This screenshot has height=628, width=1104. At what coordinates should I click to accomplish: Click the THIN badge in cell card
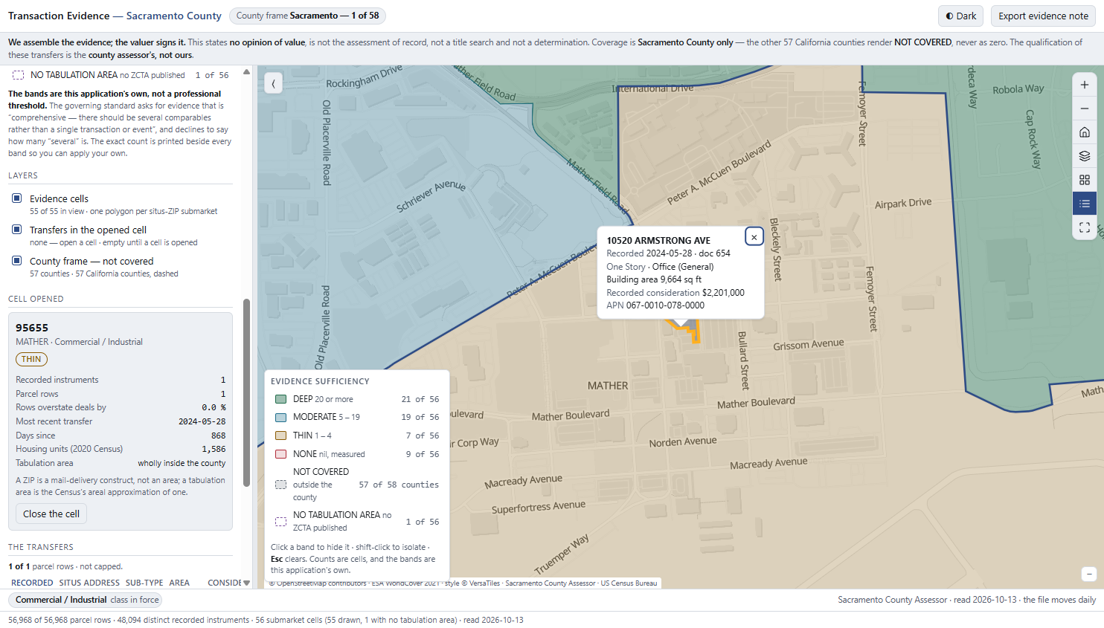[x=31, y=359]
